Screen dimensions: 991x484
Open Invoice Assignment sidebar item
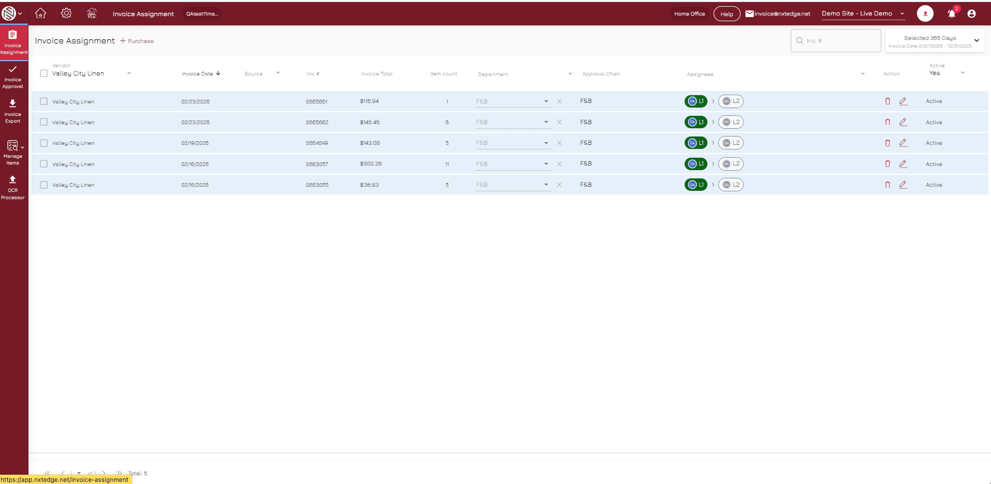pos(13,42)
